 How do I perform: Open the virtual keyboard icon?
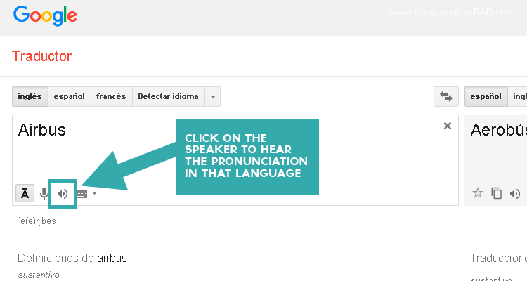click(x=82, y=194)
